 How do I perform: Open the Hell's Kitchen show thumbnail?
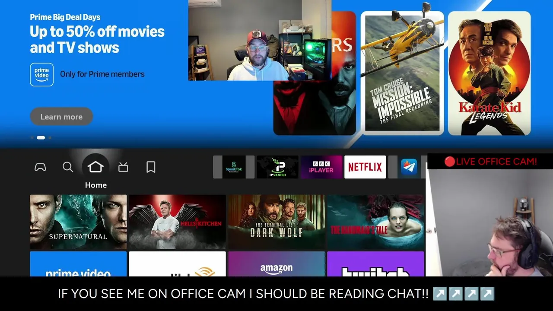click(x=177, y=222)
